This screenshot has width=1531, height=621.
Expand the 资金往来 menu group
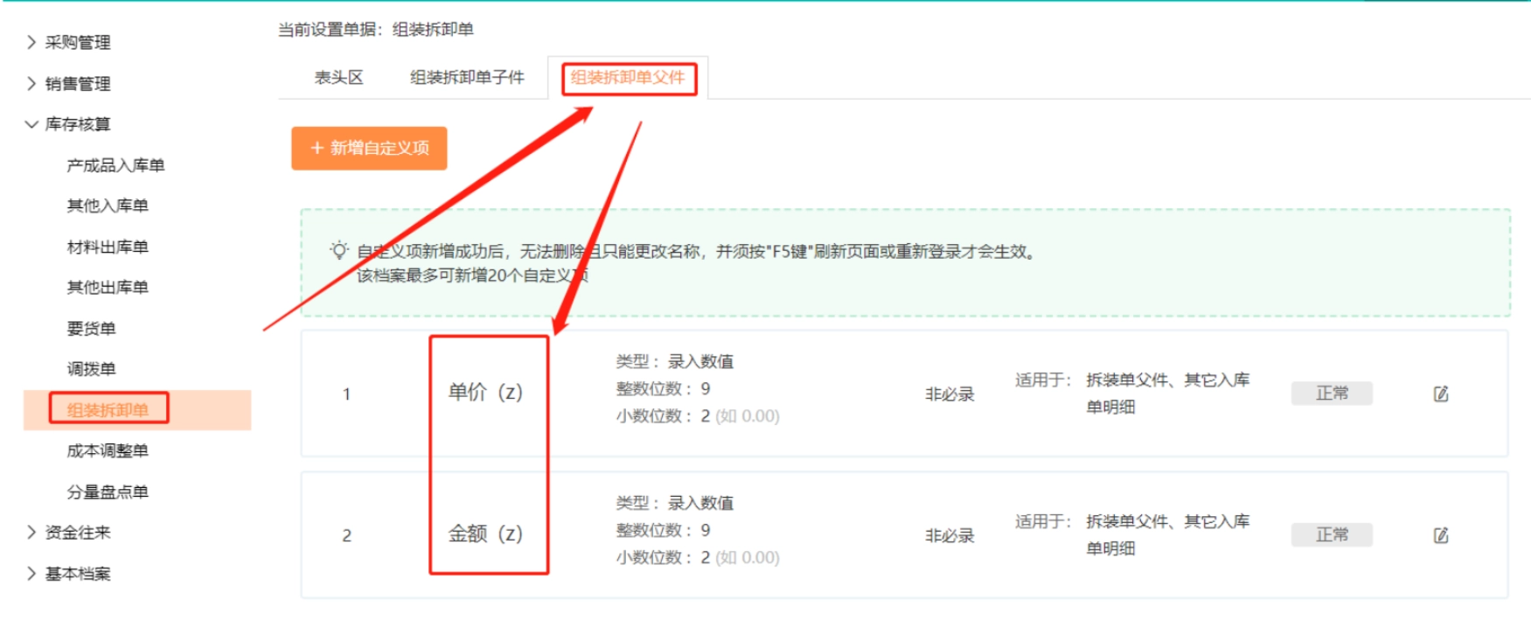point(77,533)
